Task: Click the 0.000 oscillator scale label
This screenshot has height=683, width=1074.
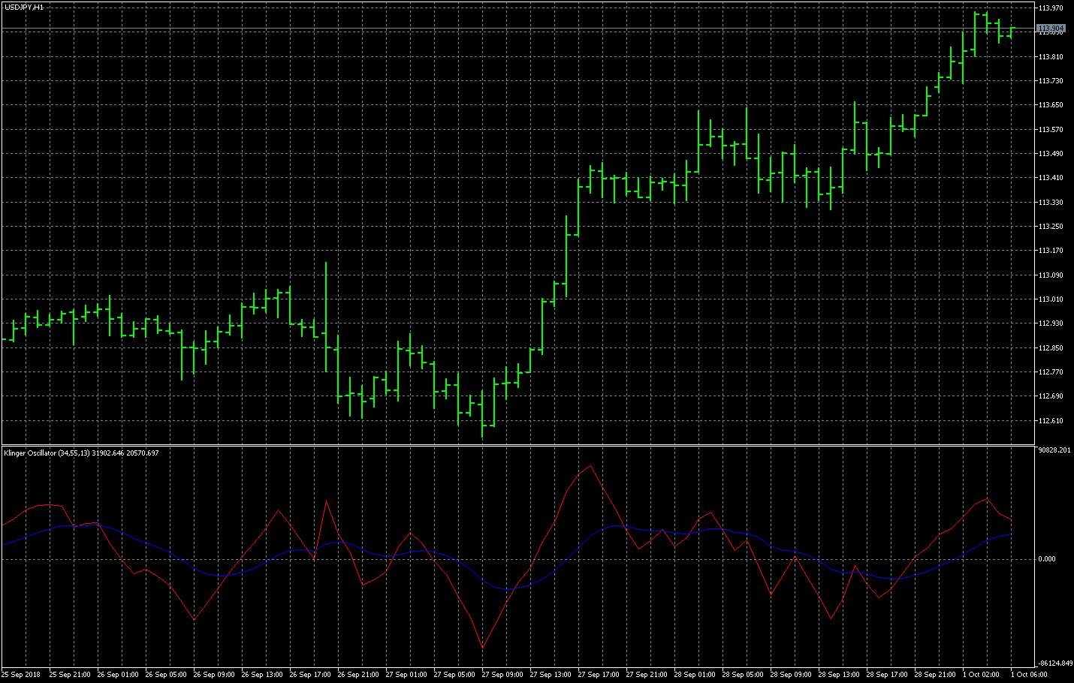Action: point(1047,558)
